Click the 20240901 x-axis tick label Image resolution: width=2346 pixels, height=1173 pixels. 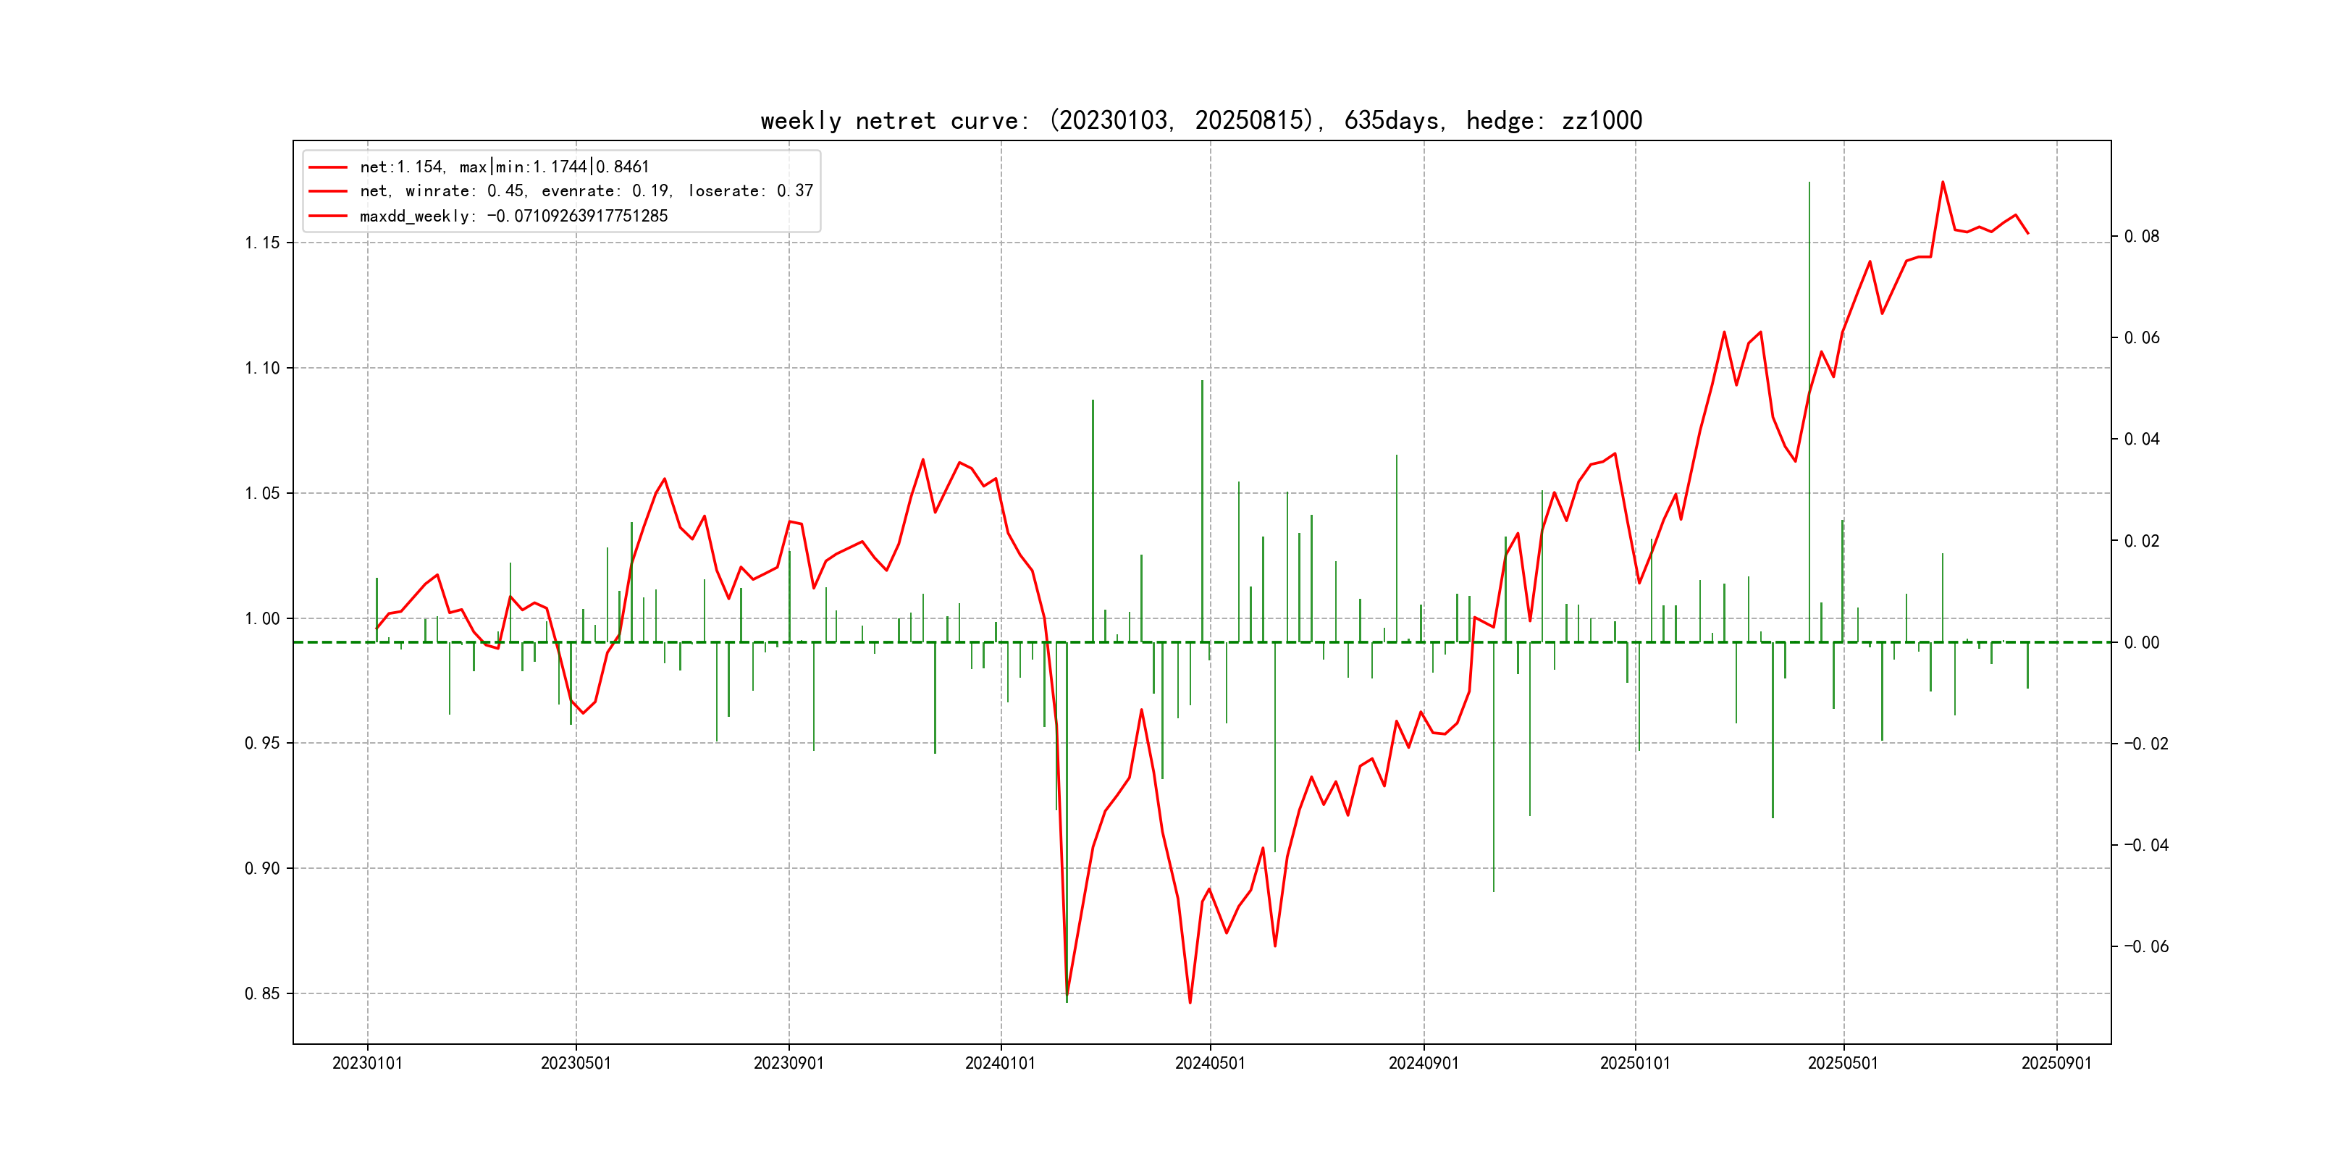coord(1423,1063)
